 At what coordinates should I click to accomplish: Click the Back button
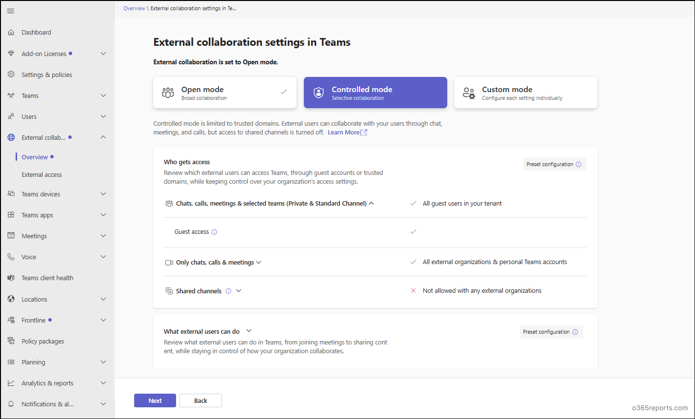pyautogui.click(x=201, y=400)
